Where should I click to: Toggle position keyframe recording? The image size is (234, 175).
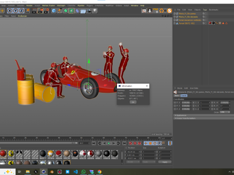pos(146,143)
